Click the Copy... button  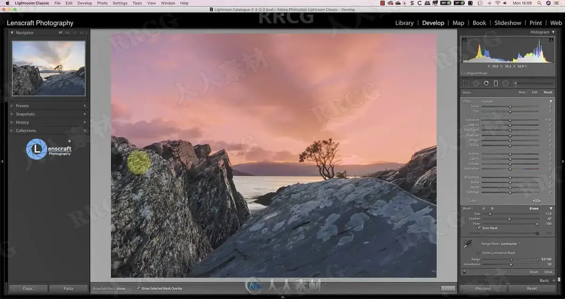(29, 288)
